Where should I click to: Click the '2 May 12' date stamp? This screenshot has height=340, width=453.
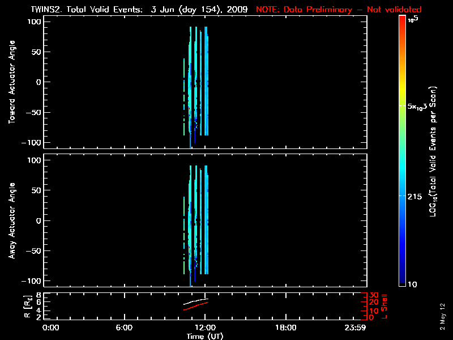[x=443, y=325]
